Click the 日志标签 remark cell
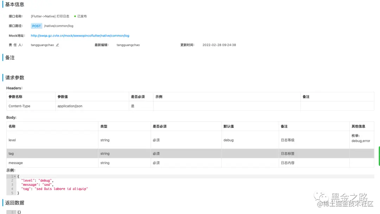The image size is (380, 214). click(314, 154)
